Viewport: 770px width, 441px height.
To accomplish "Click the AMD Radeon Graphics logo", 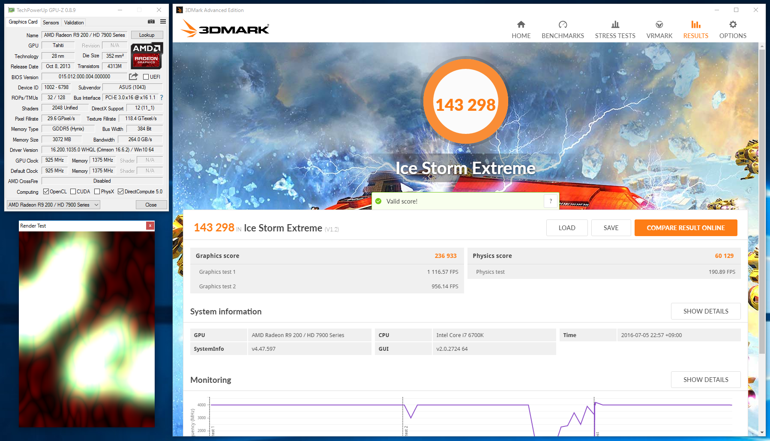I will (x=146, y=56).
